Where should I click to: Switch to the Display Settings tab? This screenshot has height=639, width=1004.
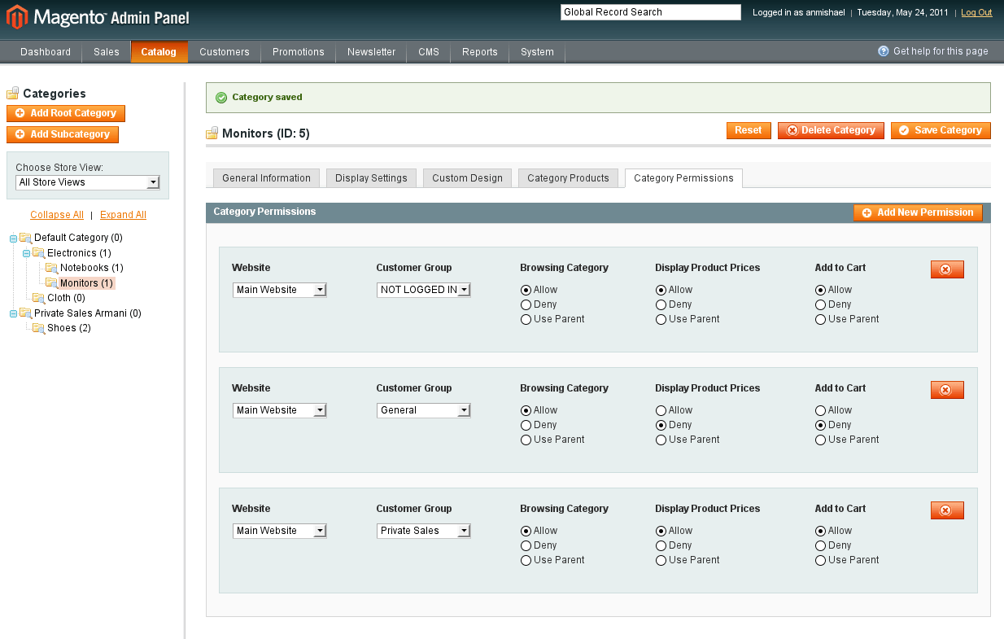pos(371,178)
